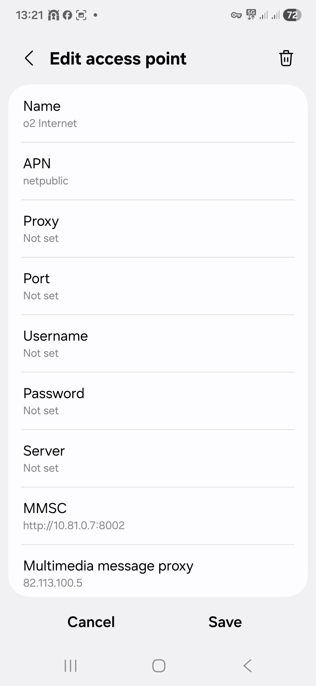Tap the Facebook notification icon
The width and height of the screenshot is (316, 686).
pyautogui.click(x=67, y=15)
